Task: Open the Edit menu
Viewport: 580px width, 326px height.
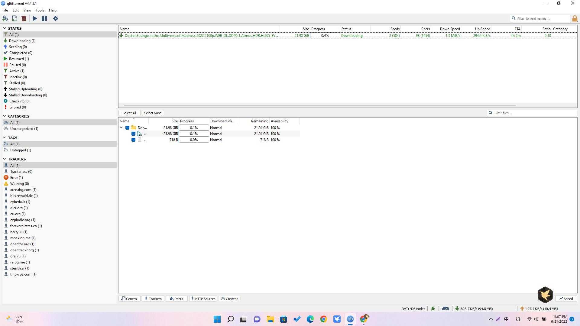Action: coord(15,10)
